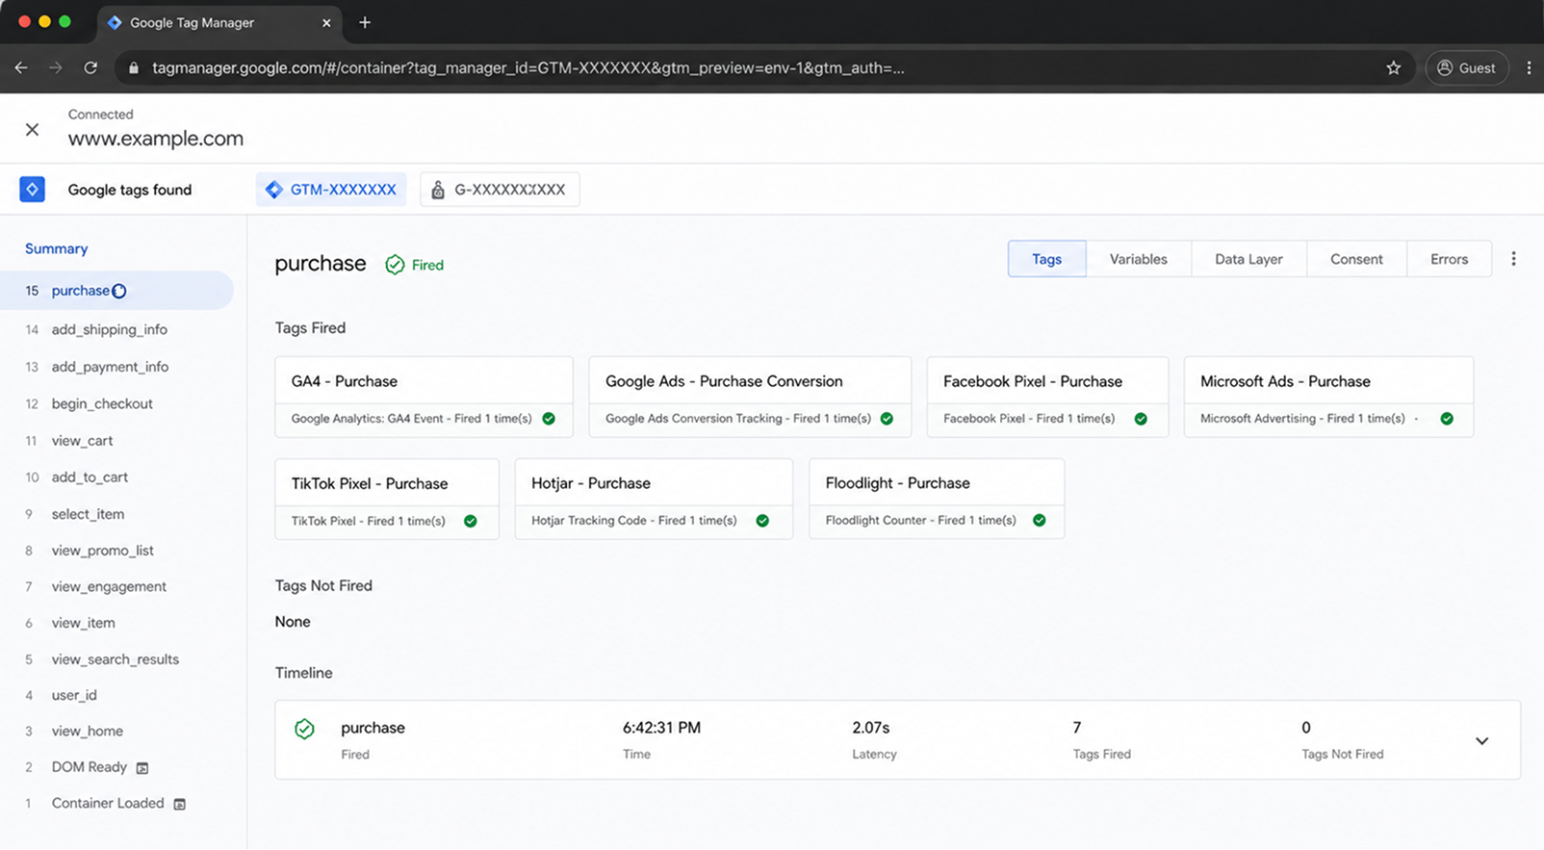Open the Microsoft Ads - Purchase card
This screenshot has width=1544, height=850.
coord(1328,397)
